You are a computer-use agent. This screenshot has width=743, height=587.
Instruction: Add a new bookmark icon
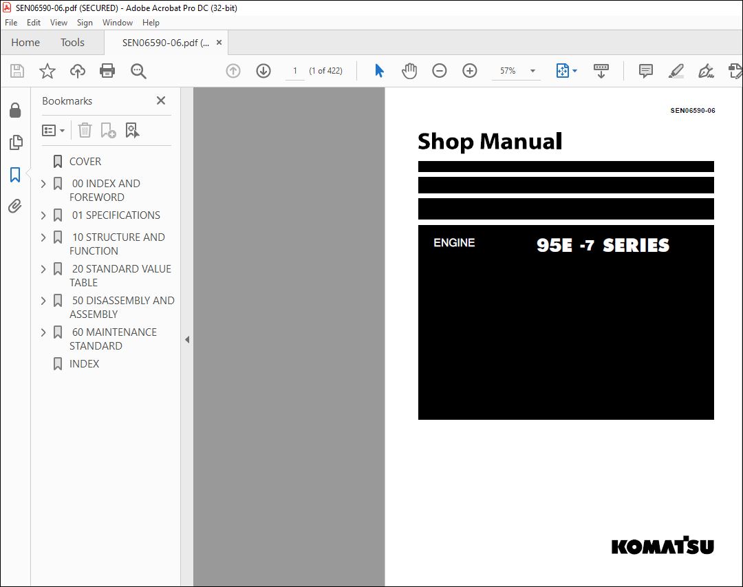(x=108, y=130)
